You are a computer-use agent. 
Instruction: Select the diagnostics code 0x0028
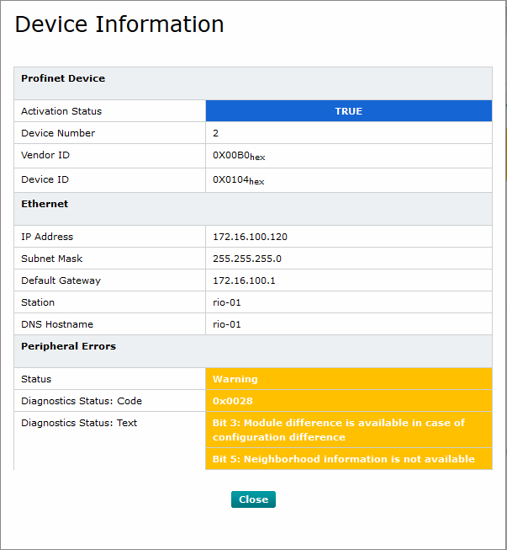click(233, 401)
